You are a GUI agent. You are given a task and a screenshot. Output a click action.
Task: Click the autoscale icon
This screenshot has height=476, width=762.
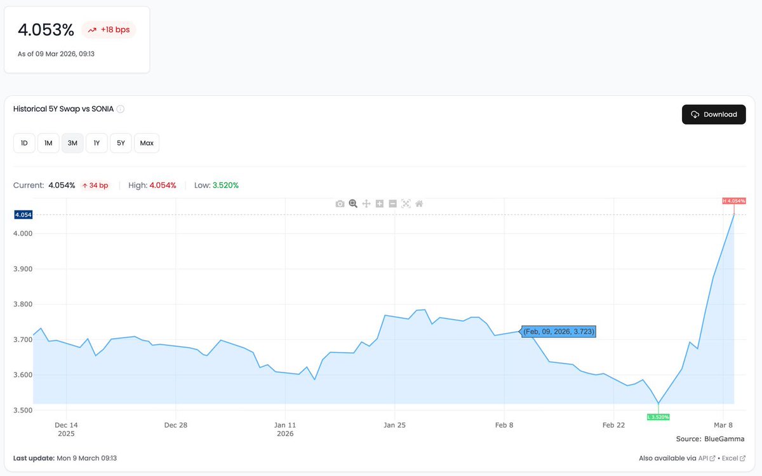(x=406, y=203)
